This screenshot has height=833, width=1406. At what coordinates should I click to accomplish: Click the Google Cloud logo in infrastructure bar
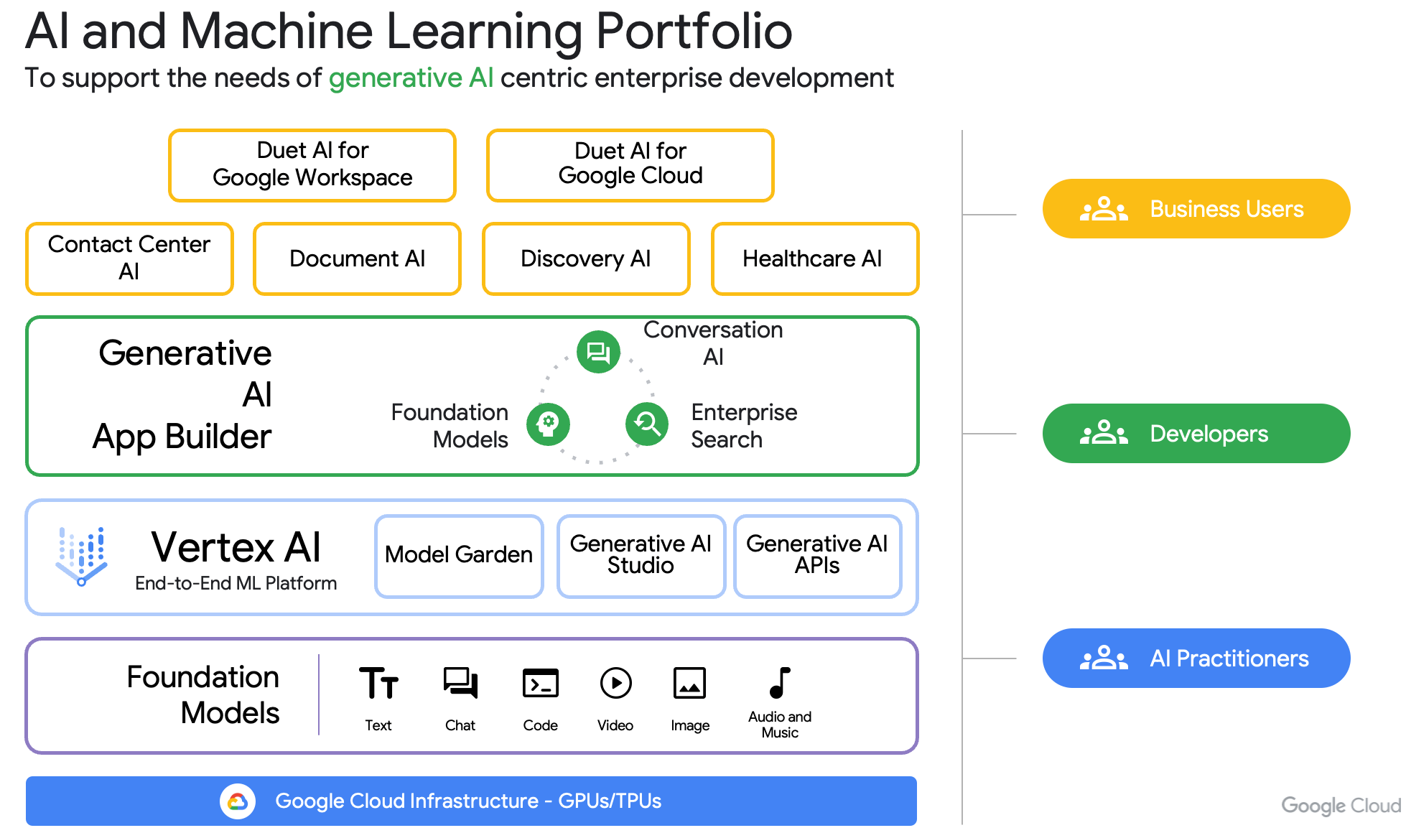(x=238, y=801)
